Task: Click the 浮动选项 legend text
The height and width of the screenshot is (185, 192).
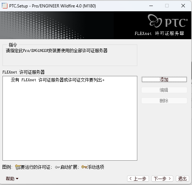Action: (x=96, y=167)
